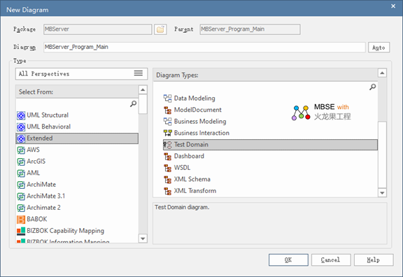Screen dimensions: 403x277
Task: Click the BIZBOK Capability Mapping icon
Action: (x=21, y=231)
